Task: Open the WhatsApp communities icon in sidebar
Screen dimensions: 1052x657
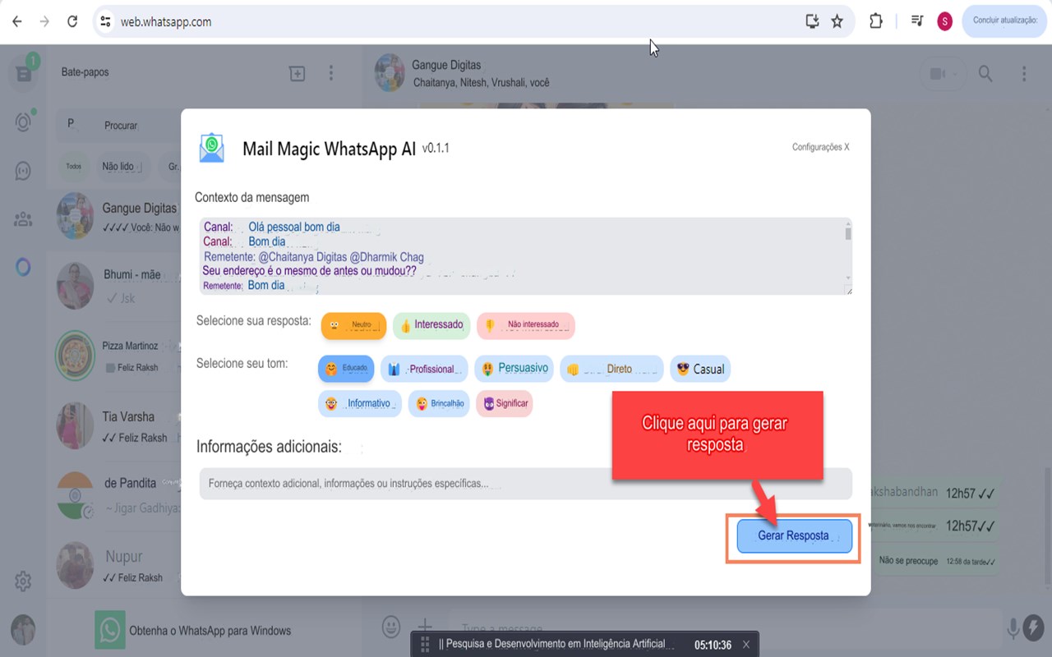Action: 23,219
